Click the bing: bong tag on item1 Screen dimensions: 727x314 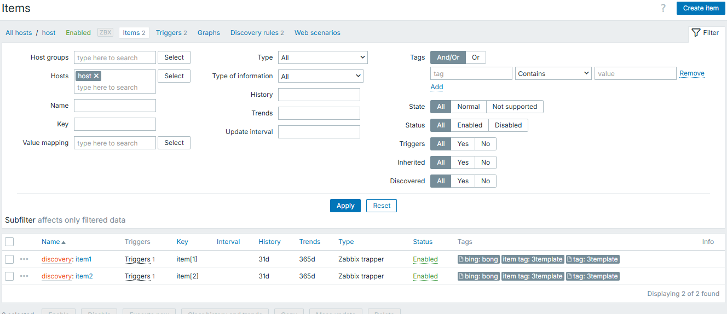(x=478, y=259)
